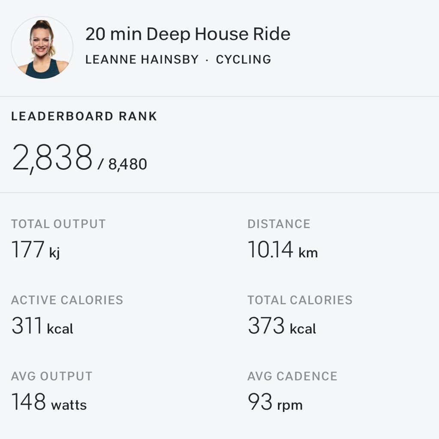Tap the 177 kj output value

pos(36,250)
